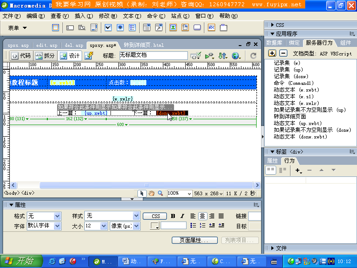The height and width of the screenshot is (268, 357).
Task: Insert a Radio Group icon
Action: tap(132, 28)
